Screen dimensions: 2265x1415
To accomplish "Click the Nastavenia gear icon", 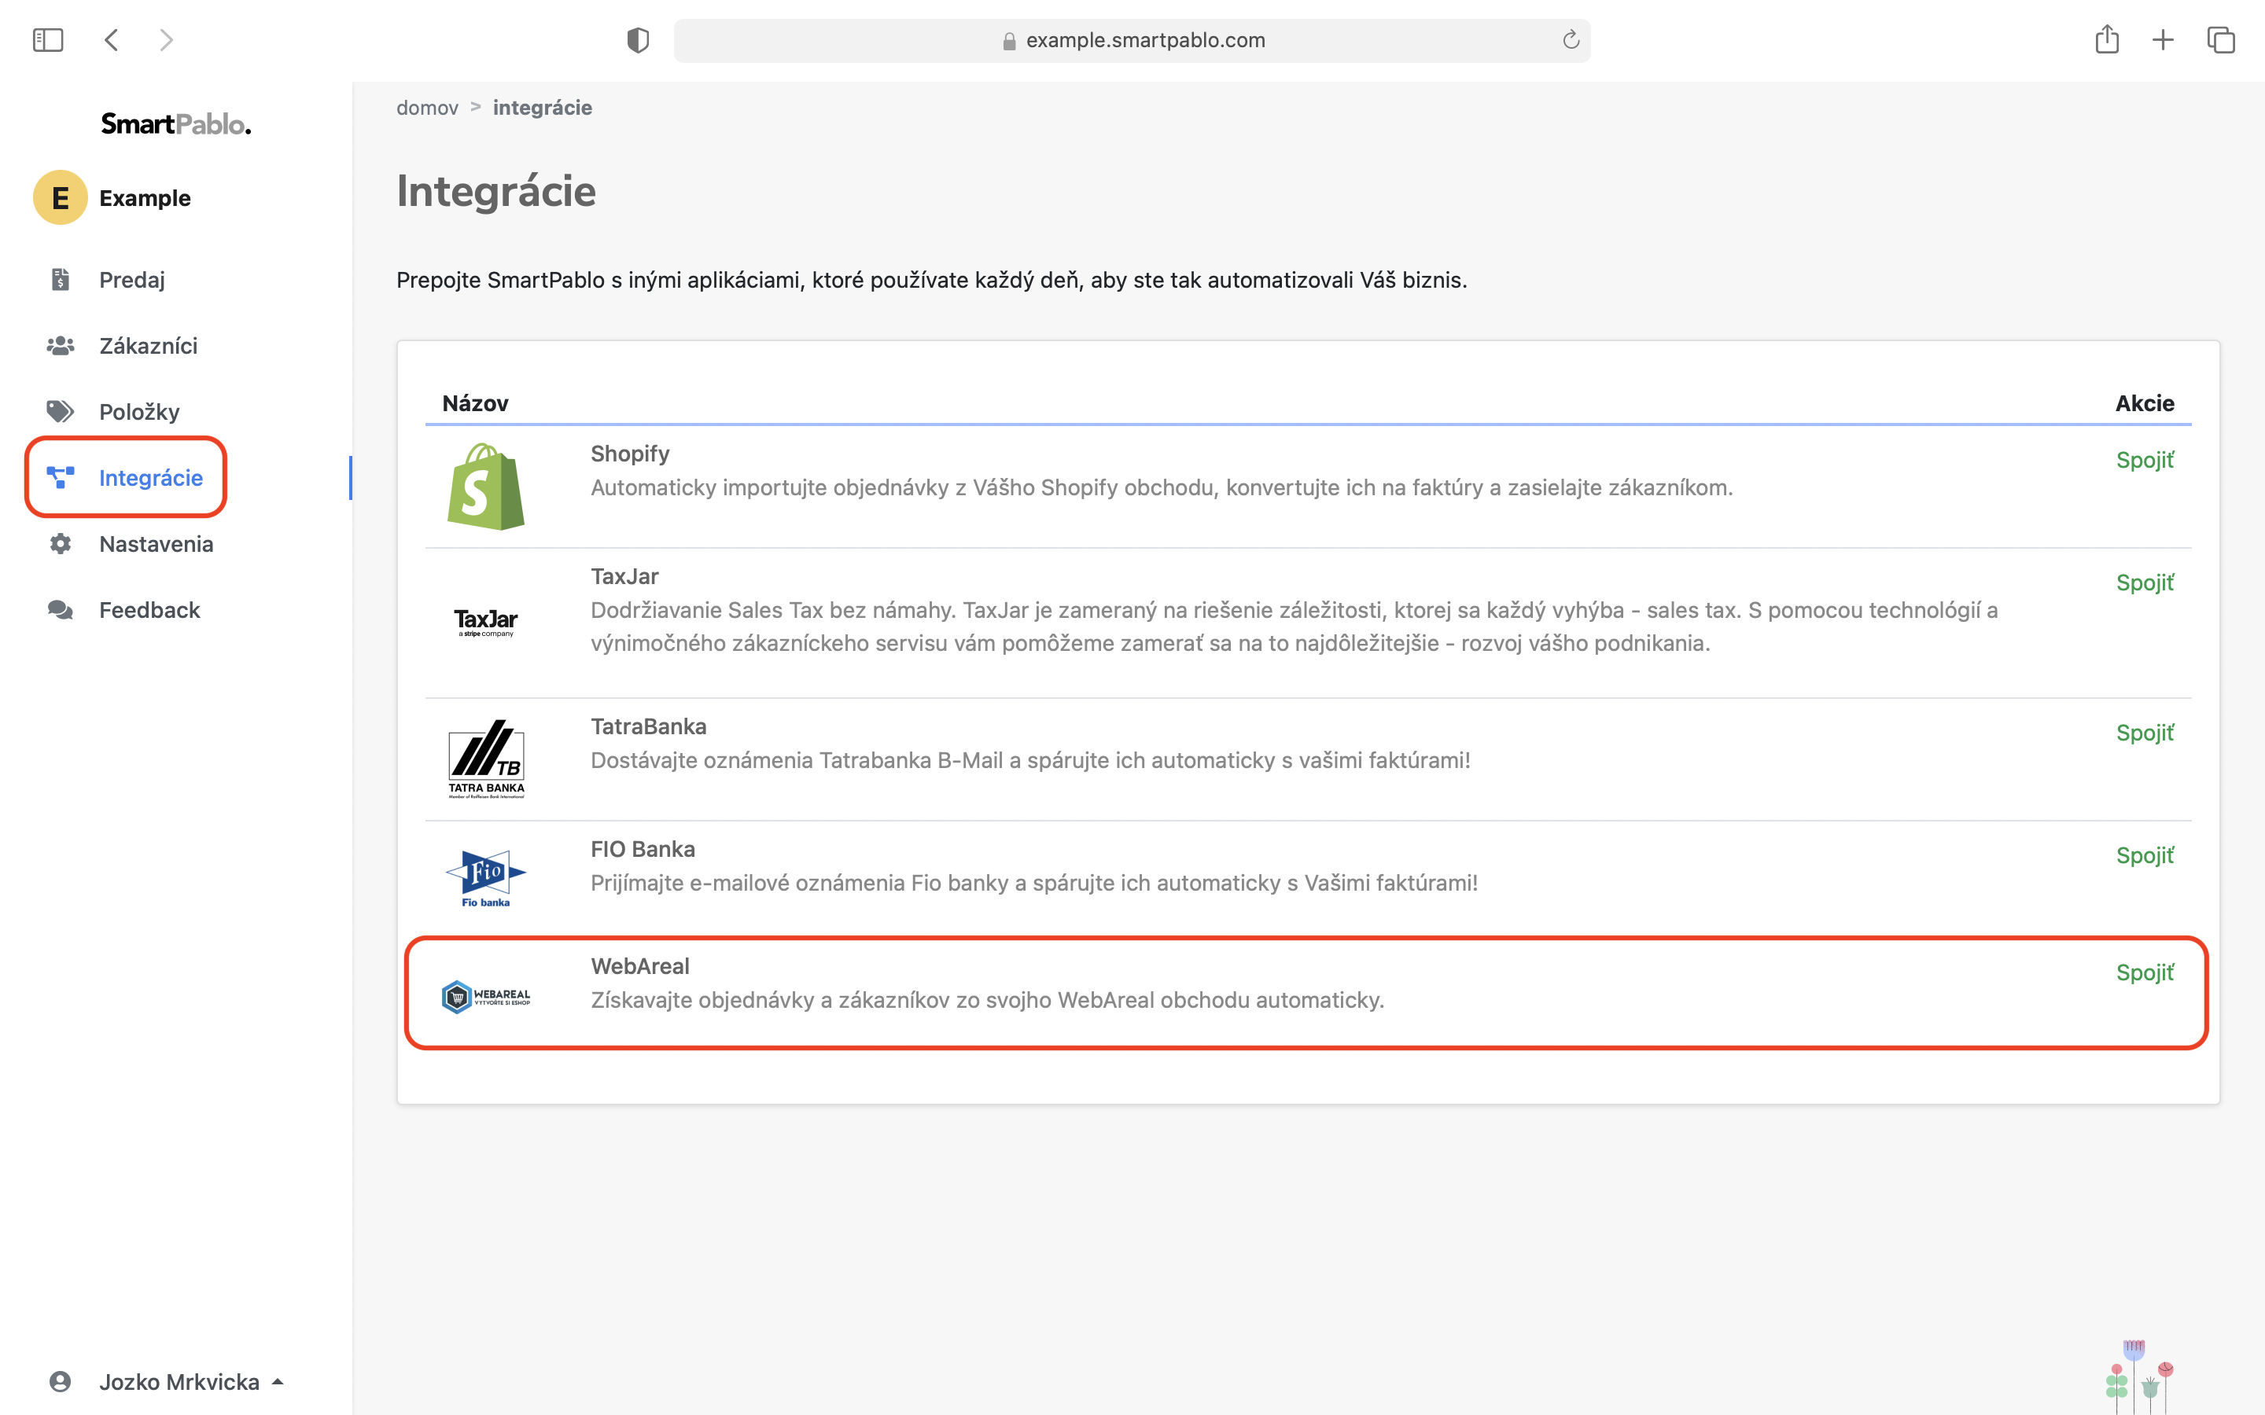I will [61, 544].
